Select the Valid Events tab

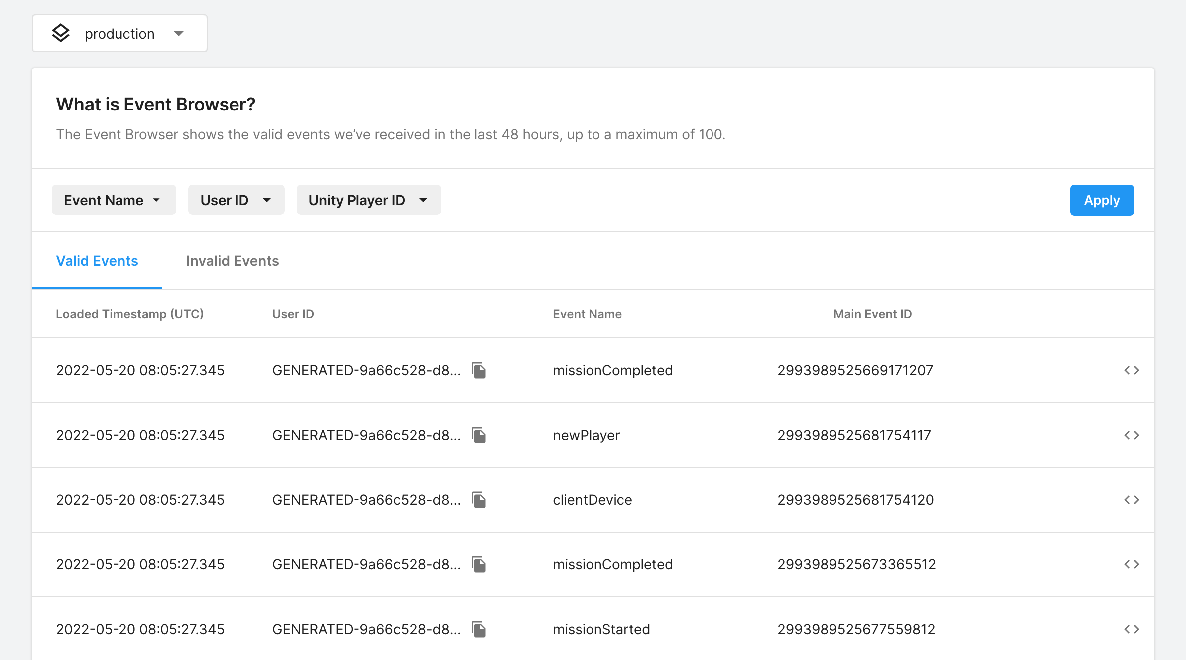(x=97, y=261)
